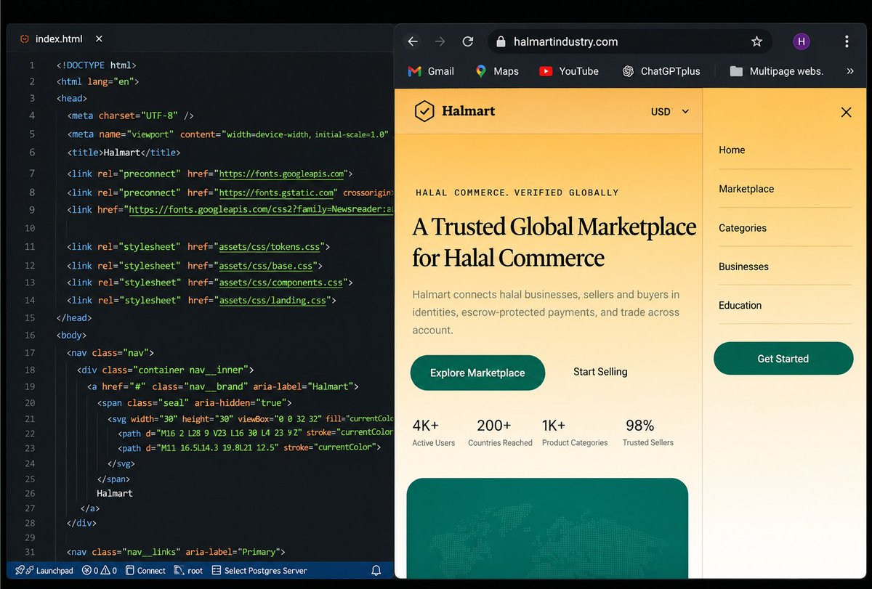Open the errors count in status bar
The image size is (872, 589).
pyautogui.click(x=90, y=571)
